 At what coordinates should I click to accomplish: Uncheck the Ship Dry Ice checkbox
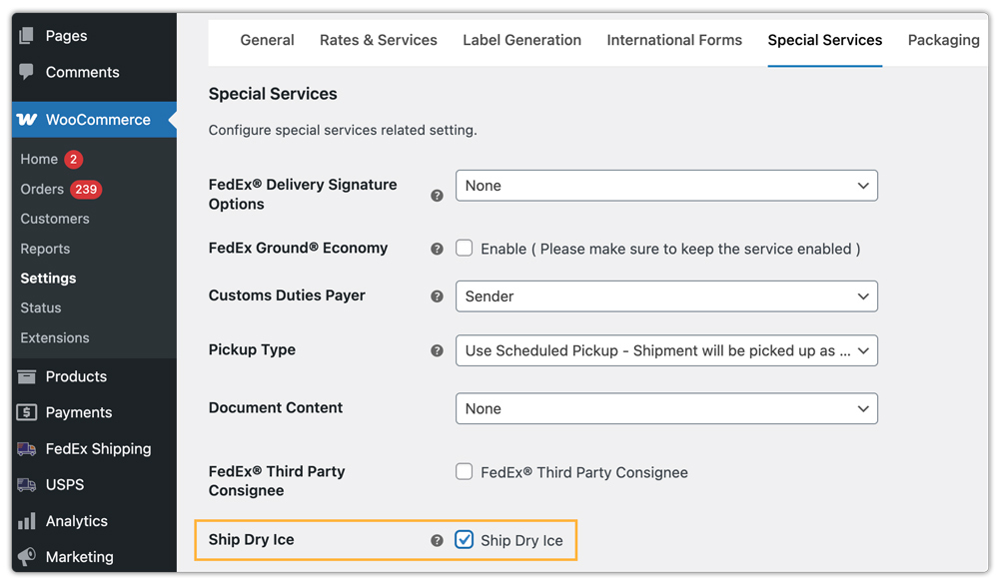[464, 538]
